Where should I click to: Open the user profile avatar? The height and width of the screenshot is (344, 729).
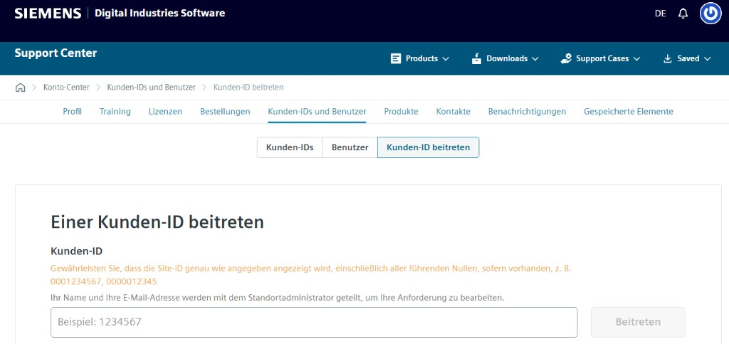(x=710, y=14)
